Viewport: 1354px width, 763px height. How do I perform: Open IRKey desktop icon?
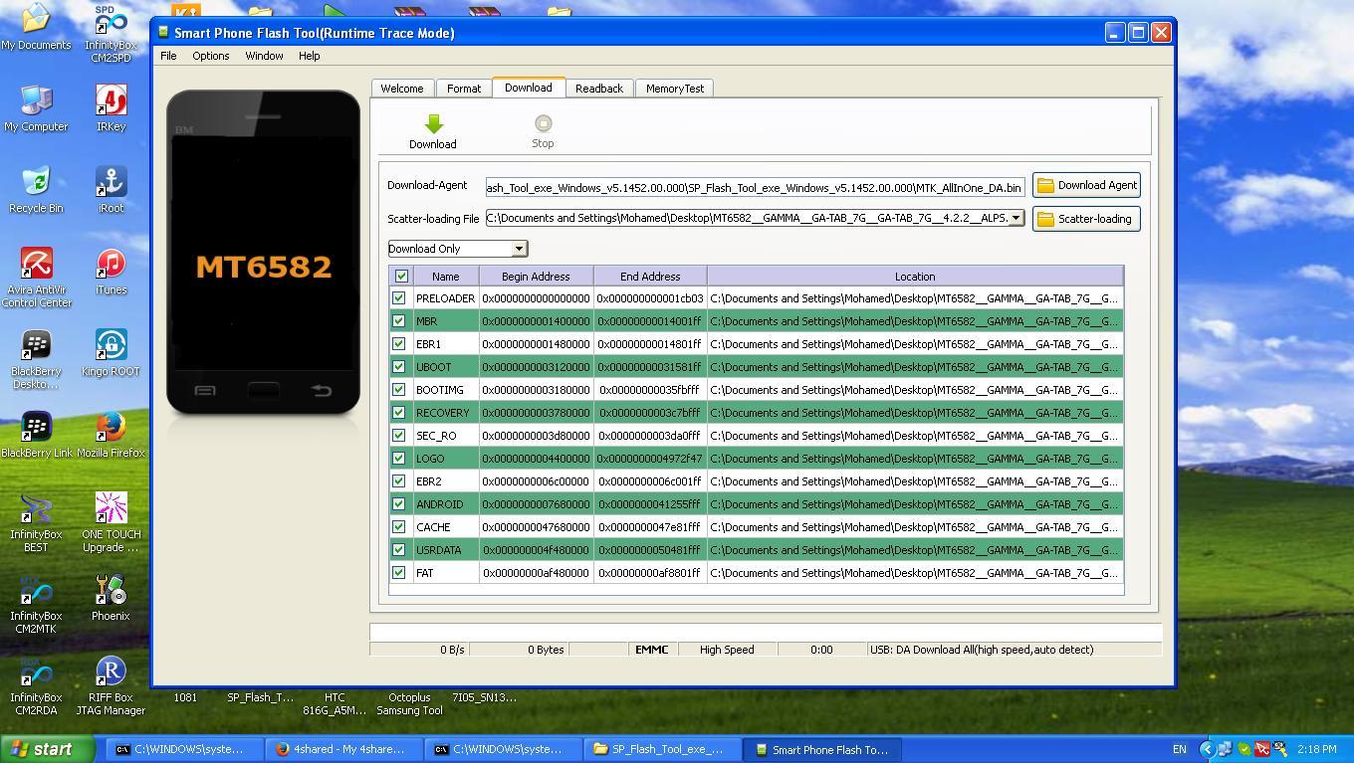point(111,108)
